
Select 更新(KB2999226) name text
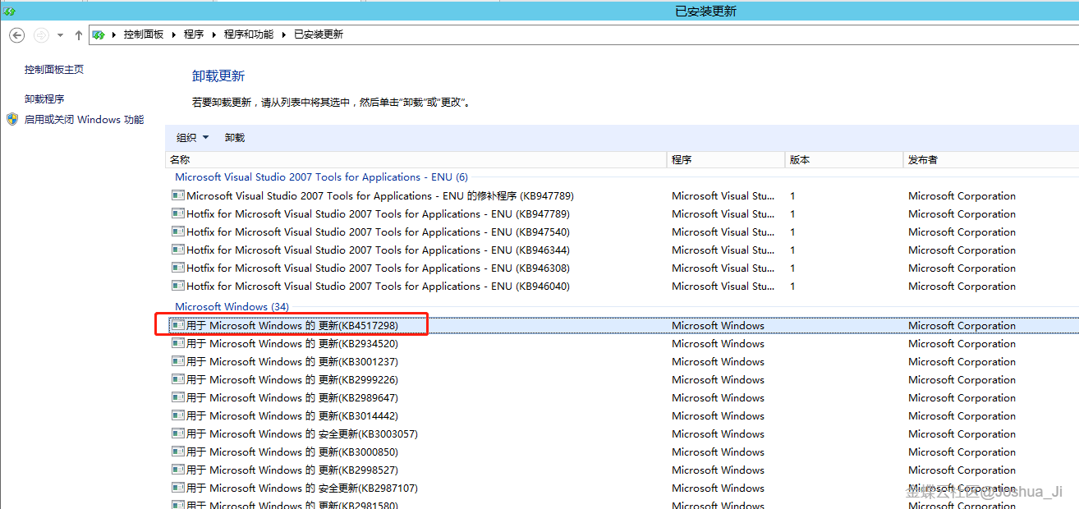tap(292, 380)
